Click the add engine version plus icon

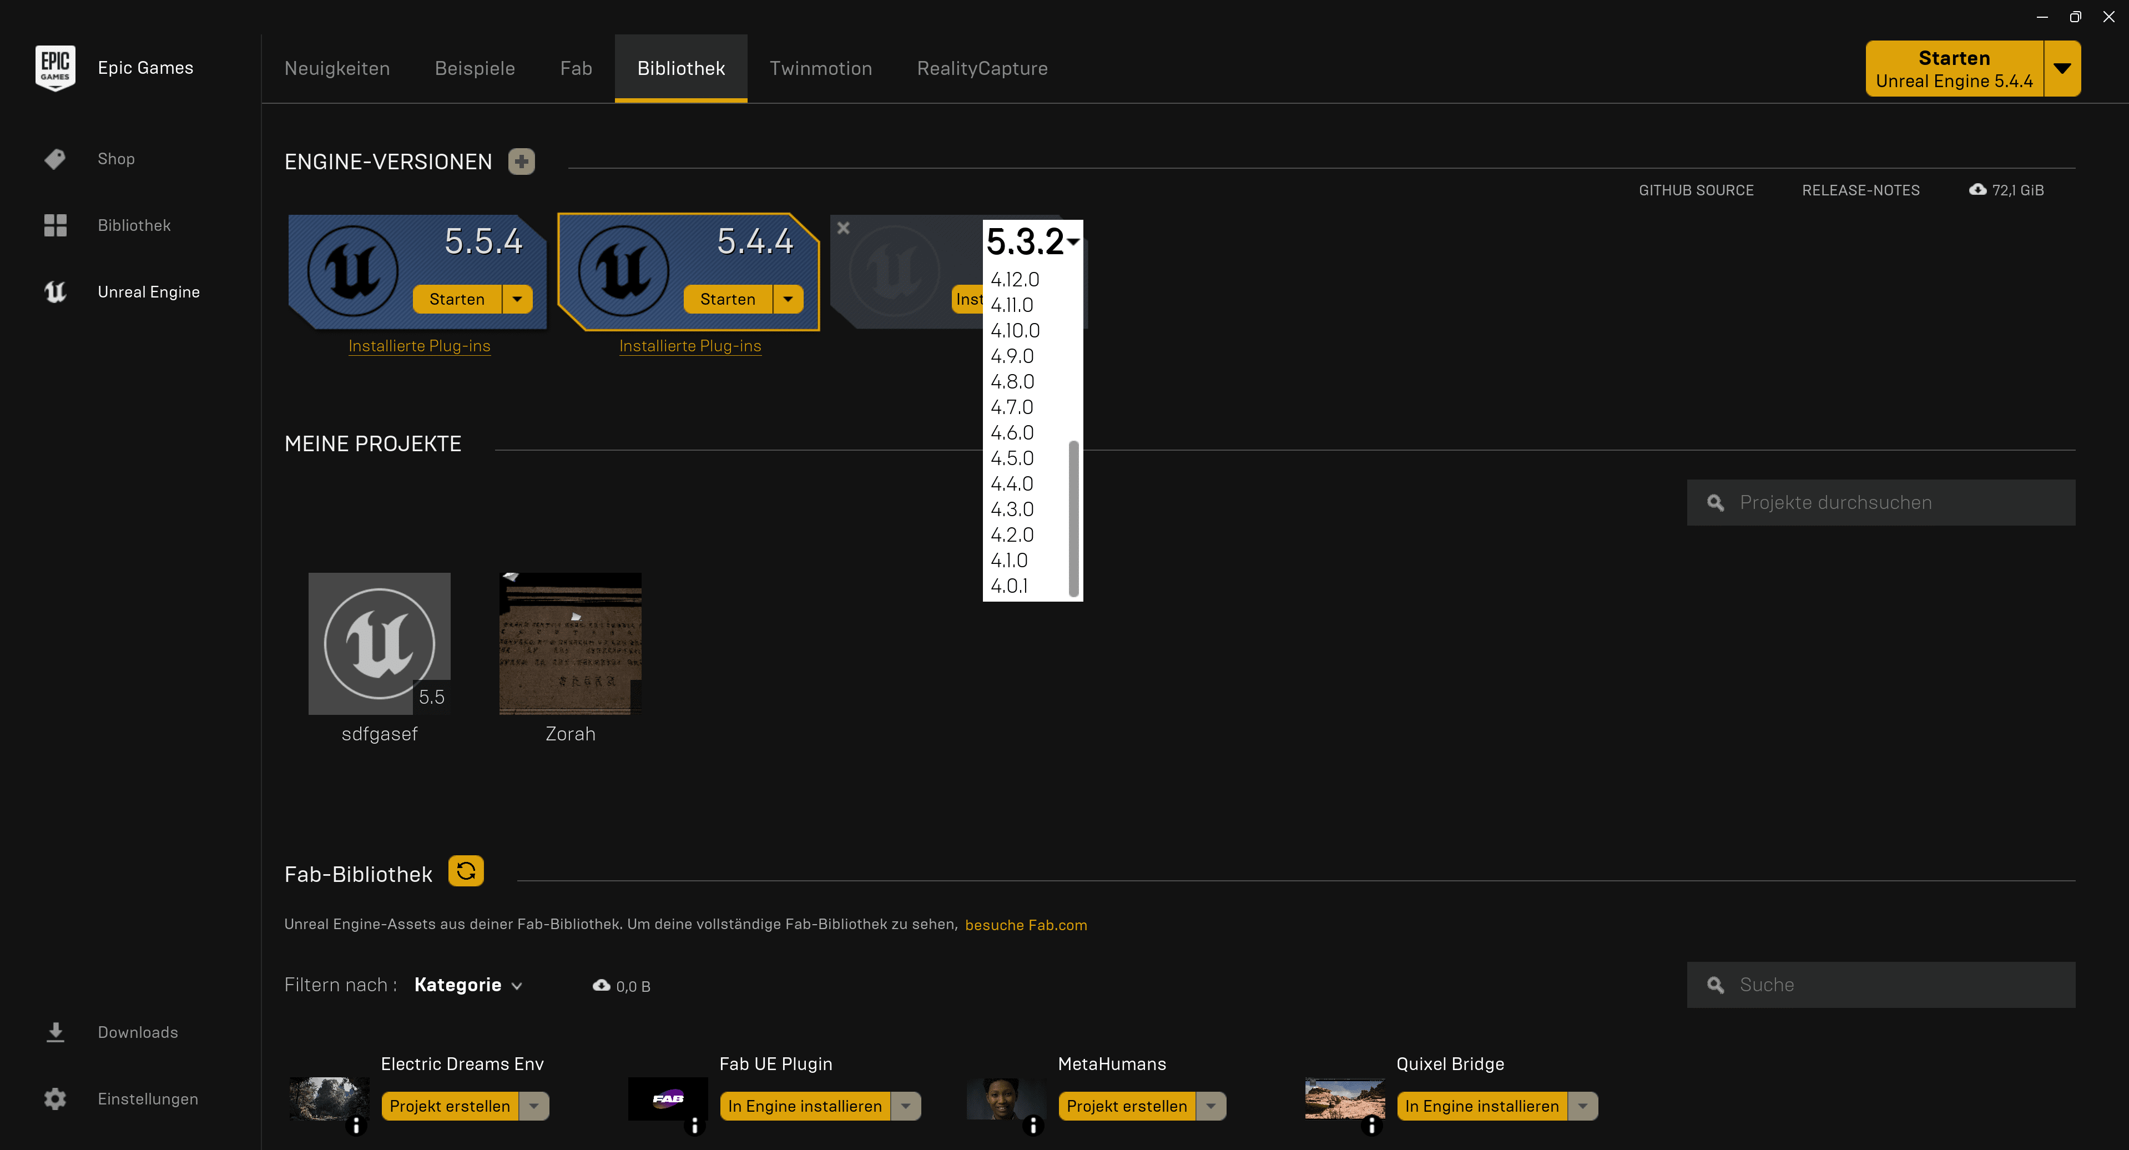coord(522,161)
